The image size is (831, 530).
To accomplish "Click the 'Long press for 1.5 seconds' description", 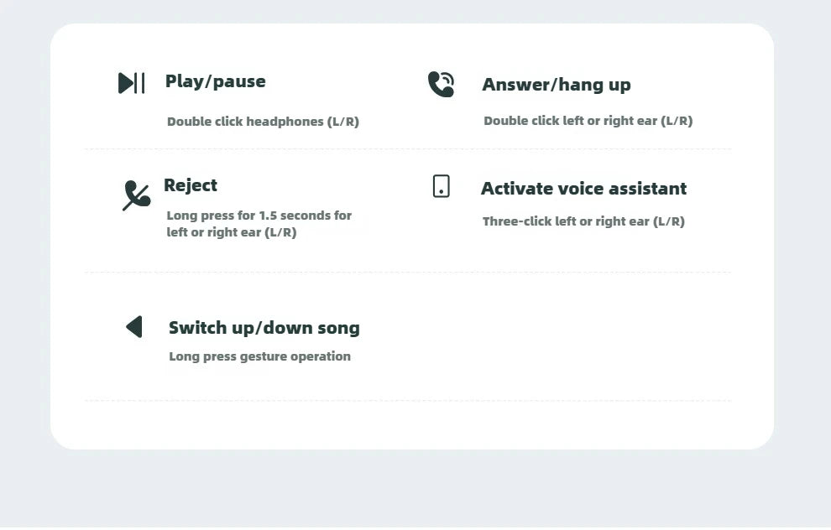I will coord(259,224).
